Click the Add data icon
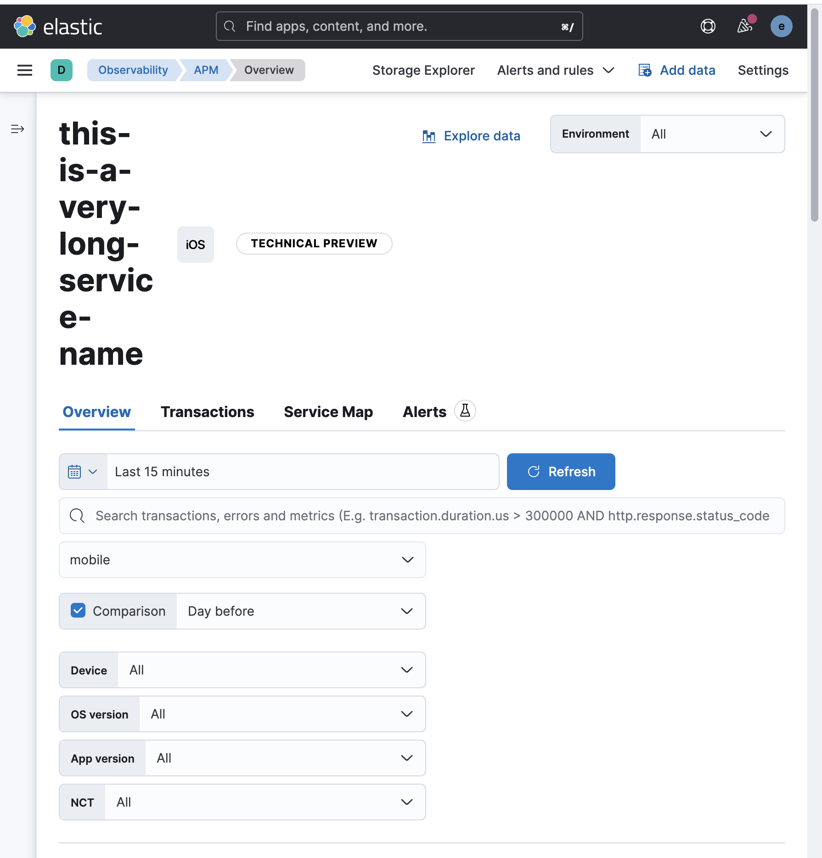Image resolution: width=822 pixels, height=858 pixels. pyautogui.click(x=645, y=70)
